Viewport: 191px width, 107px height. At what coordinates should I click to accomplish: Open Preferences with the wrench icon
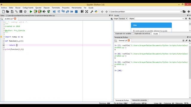coord(92,12)
